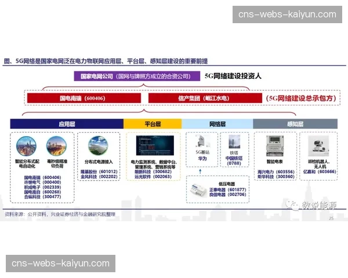Click 亿嘉和 (603666)

click(x=320, y=171)
